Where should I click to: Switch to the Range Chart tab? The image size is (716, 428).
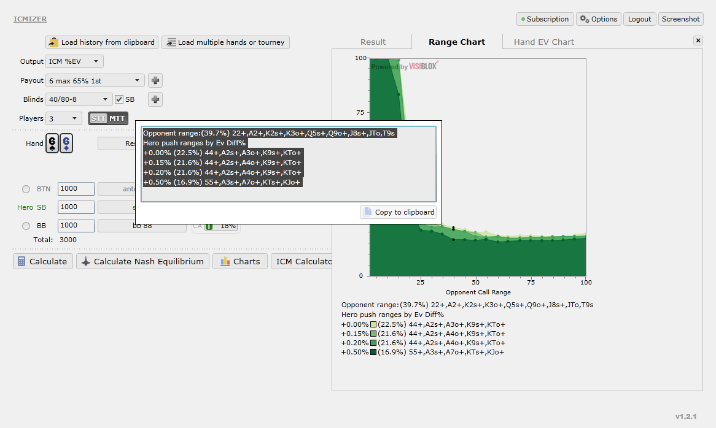[457, 42]
